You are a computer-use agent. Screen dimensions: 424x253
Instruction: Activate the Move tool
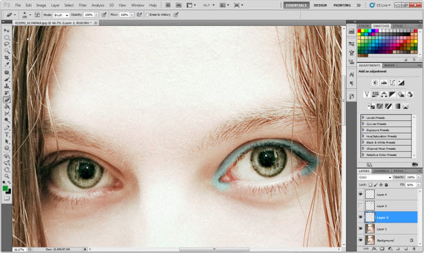click(x=7, y=30)
